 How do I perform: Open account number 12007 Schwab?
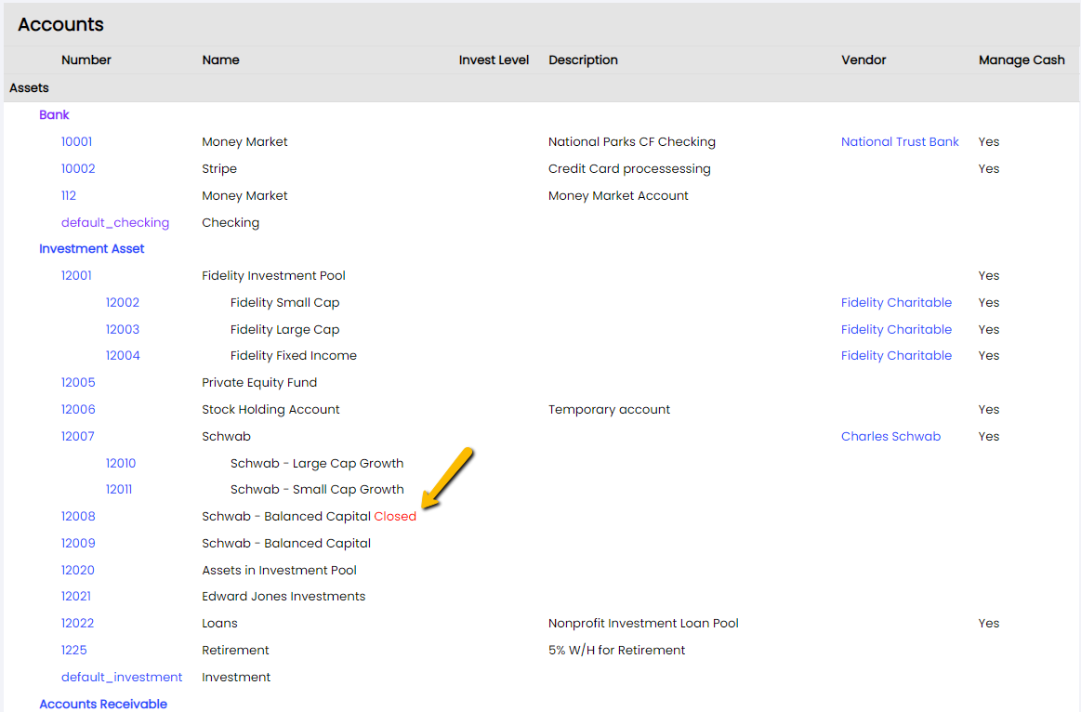[x=78, y=436]
